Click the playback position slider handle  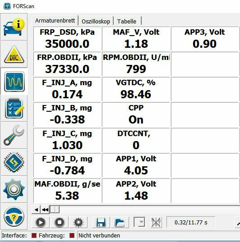(x=55, y=210)
